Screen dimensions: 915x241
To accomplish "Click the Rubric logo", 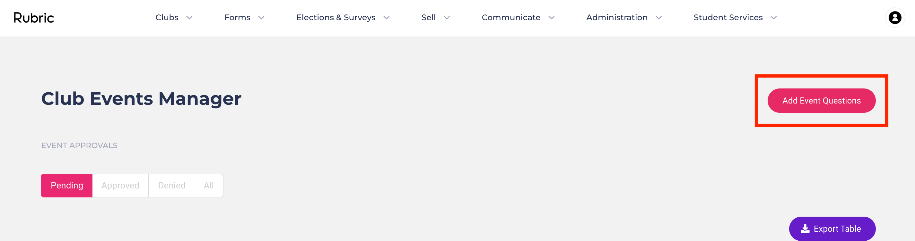I will click(x=34, y=18).
